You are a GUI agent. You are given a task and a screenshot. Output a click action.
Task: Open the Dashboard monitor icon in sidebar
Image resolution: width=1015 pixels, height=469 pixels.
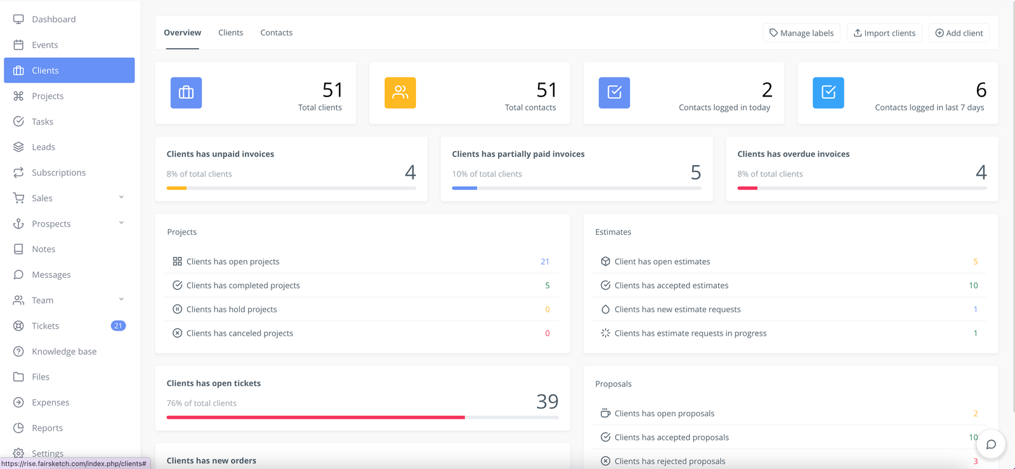18,20
